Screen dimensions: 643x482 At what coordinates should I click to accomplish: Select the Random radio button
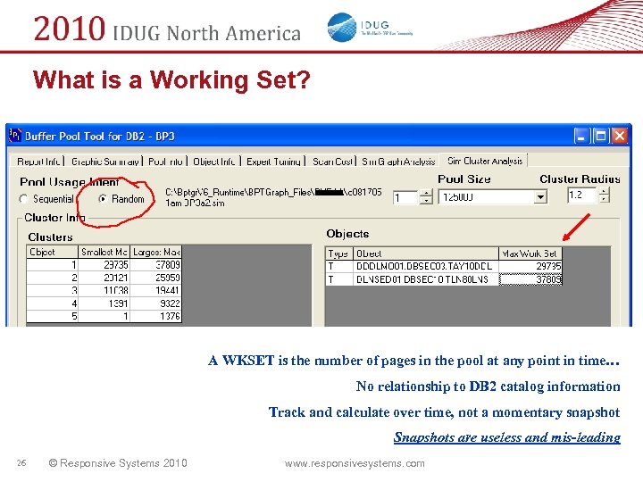103,199
